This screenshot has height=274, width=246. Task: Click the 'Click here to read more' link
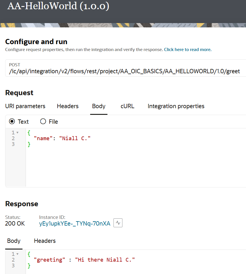(188, 50)
